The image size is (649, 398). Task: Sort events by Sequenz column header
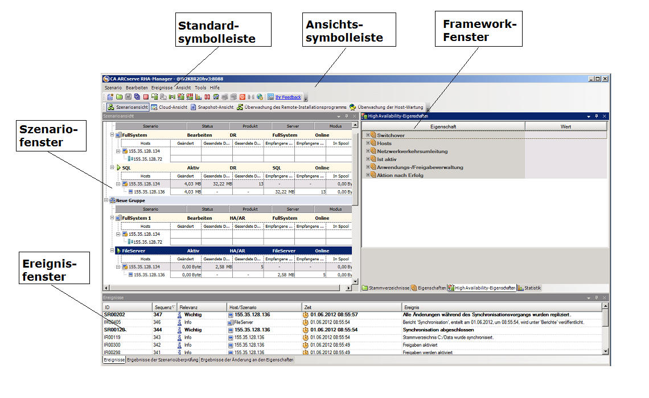(163, 307)
